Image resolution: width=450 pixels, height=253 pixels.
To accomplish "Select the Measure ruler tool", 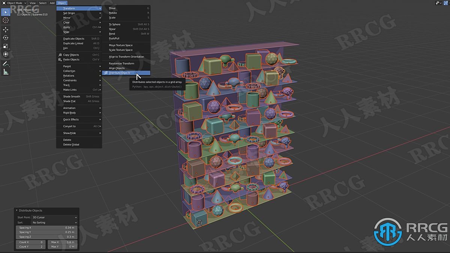I will click(6, 72).
